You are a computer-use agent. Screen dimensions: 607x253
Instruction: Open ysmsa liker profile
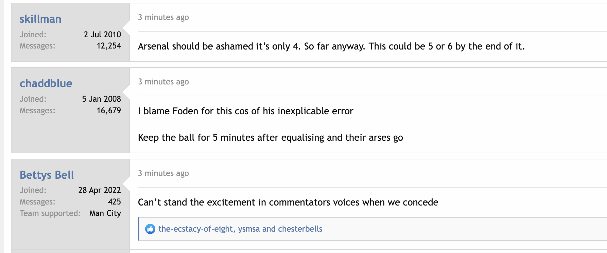pyautogui.click(x=249, y=229)
